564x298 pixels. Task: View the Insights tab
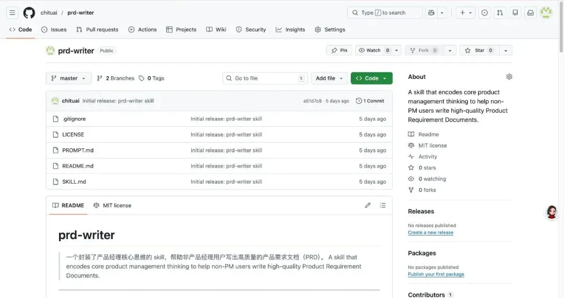pyautogui.click(x=290, y=29)
